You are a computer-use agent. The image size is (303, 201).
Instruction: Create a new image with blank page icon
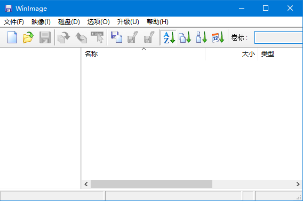[12, 37]
